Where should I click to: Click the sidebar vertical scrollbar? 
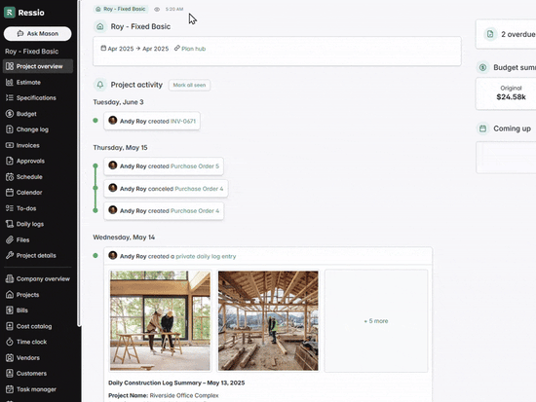coord(79,164)
